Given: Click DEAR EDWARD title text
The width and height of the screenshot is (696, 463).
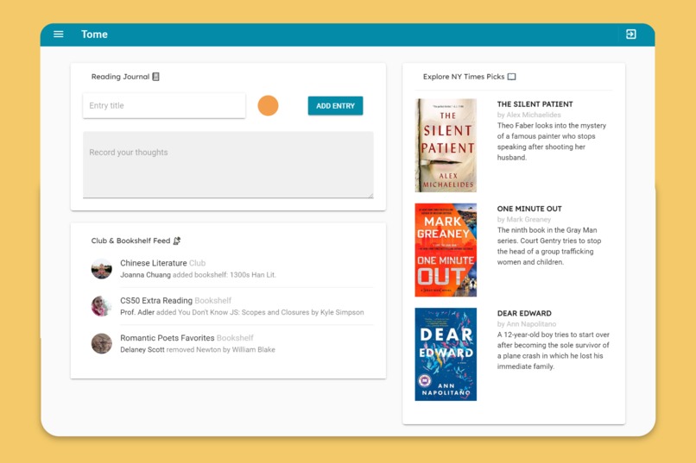Looking at the screenshot, I should pyautogui.click(x=524, y=313).
